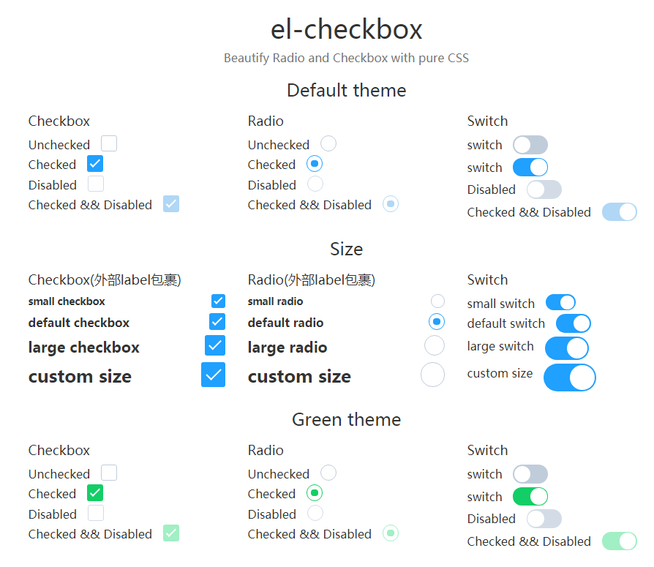Toggle the large switch off
The height and width of the screenshot is (567, 654).
click(x=567, y=348)
